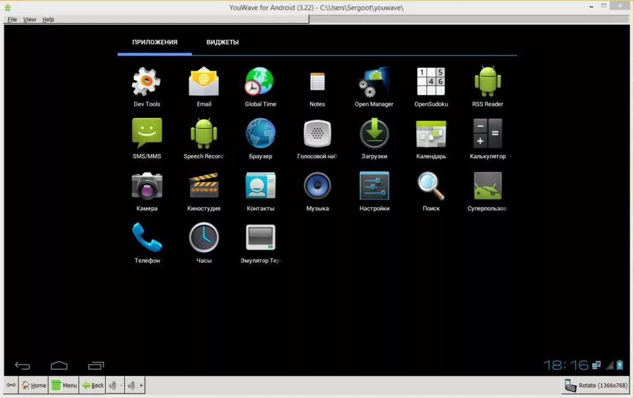Open the Поиск search app
634x398 pixels.
click(431, 185)
